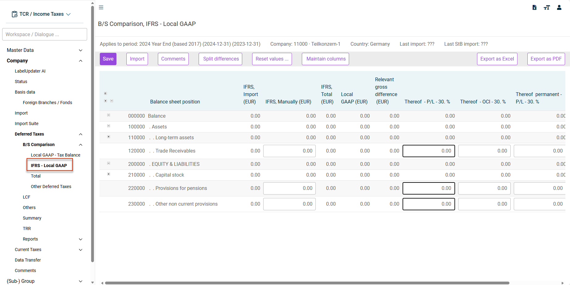Open Foreign Branches / Fonds
This screenshot has width=570, height=285.
tap(48, 103)
